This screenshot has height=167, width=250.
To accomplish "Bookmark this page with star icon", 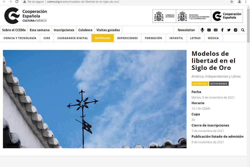I will [x=232, y=2].
